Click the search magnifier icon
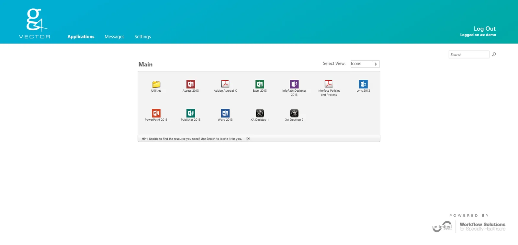The image size is (518, 245). pos(494,54)
